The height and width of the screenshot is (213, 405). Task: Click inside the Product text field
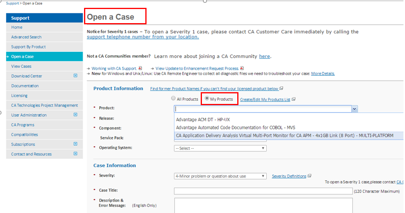pos(263,109)
